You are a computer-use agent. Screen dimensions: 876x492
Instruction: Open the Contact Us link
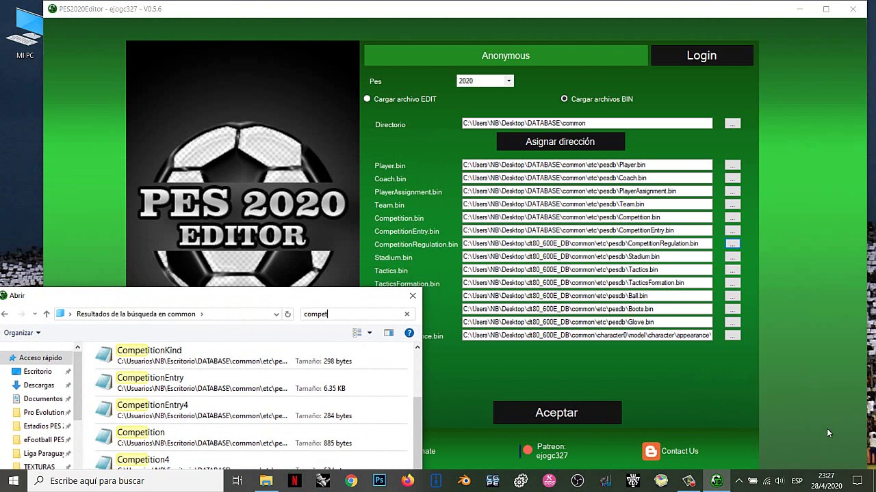(680, 451)
